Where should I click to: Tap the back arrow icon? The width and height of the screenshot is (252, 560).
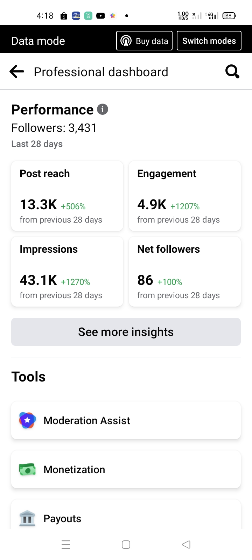pyautogui.click(x=17, y=72)
